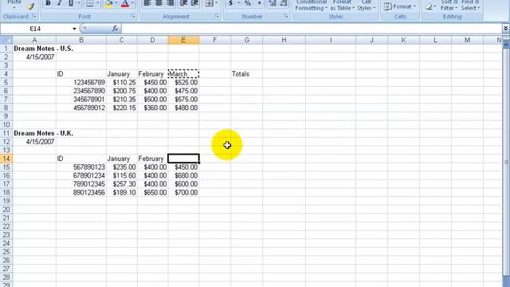The height and width of the screenshot is (287, 510).
Task: Select column G header
Action: pyautogui.click(x=246, y=40)
